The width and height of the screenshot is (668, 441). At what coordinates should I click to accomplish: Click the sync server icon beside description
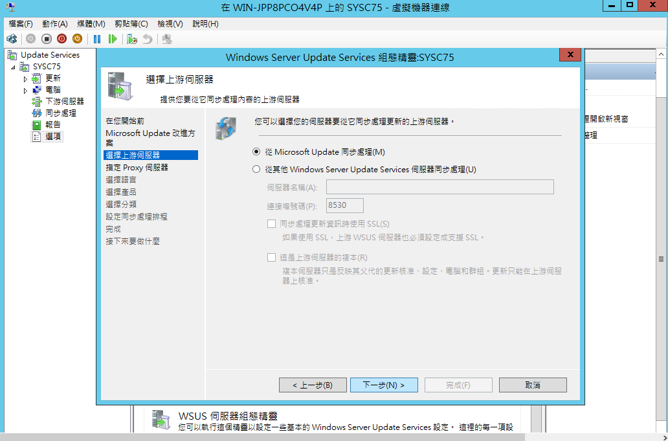tap(225, 128)
